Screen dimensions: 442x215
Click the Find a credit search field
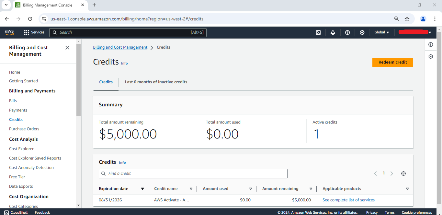[x=193, y=173]
